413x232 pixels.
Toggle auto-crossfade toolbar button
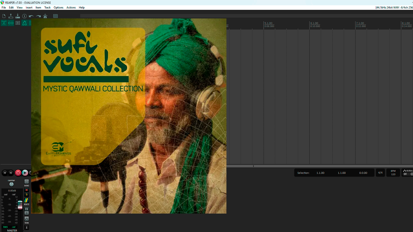[x=4, y=23]
